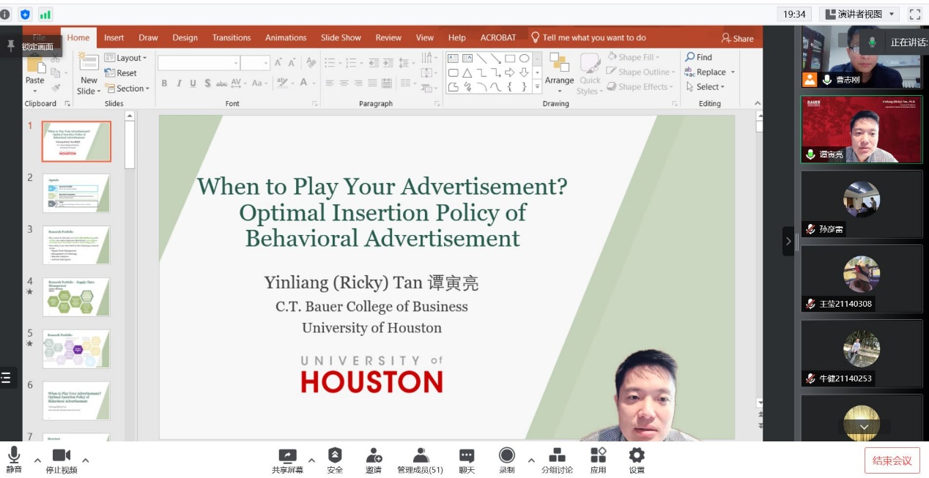Click the Find button
This screenshot has height=478, width=929.
click(x=699, y=57)
